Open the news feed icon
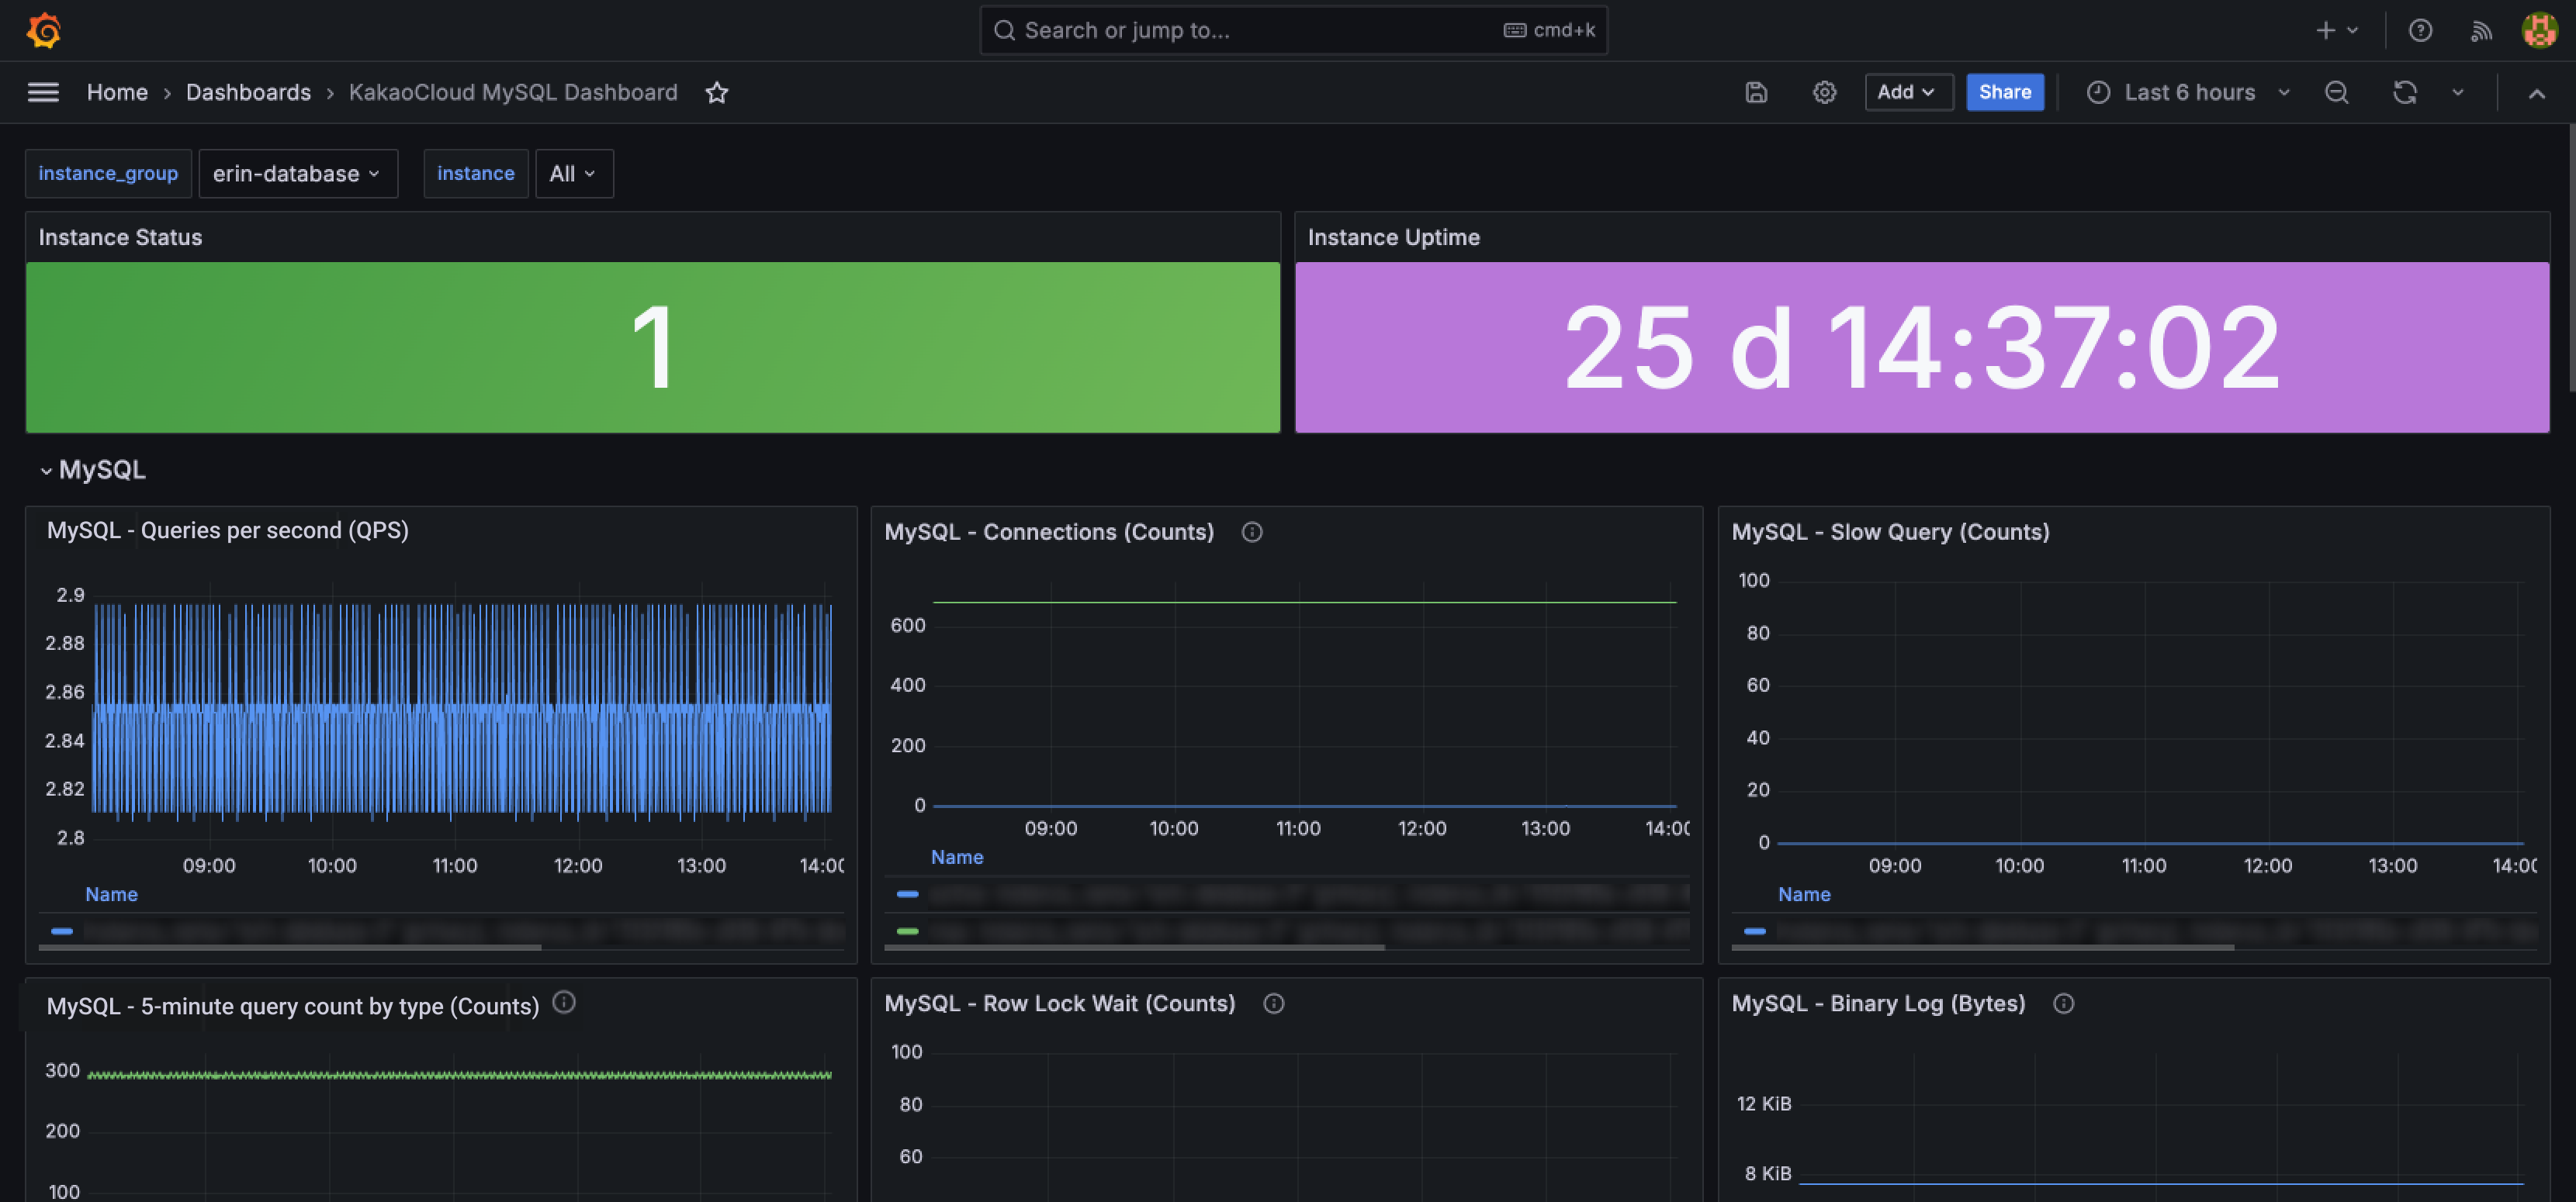This screenshot has width=2576, height=1202. click(2481, 30)
